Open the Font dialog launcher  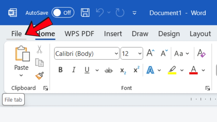click(208, 88)
